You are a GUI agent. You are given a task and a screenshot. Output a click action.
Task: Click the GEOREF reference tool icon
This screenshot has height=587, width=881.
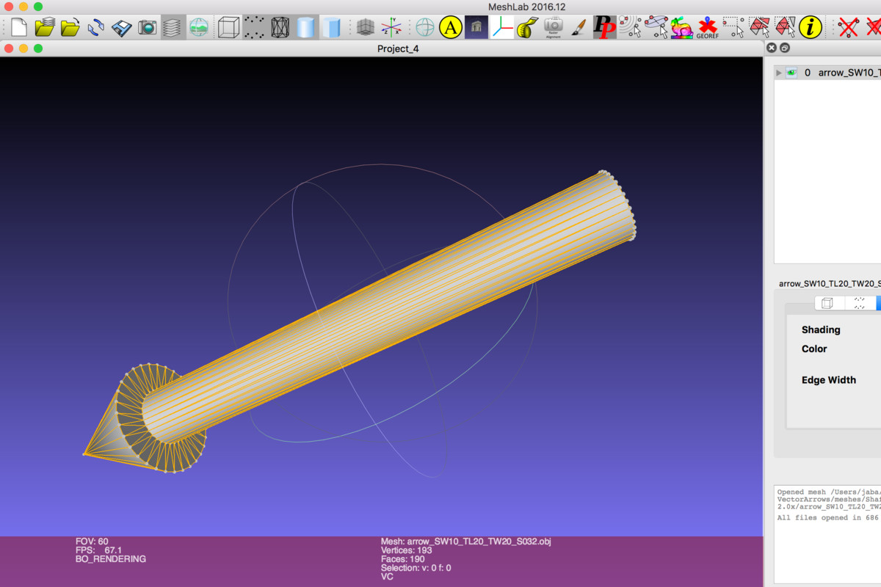[707, 28]
